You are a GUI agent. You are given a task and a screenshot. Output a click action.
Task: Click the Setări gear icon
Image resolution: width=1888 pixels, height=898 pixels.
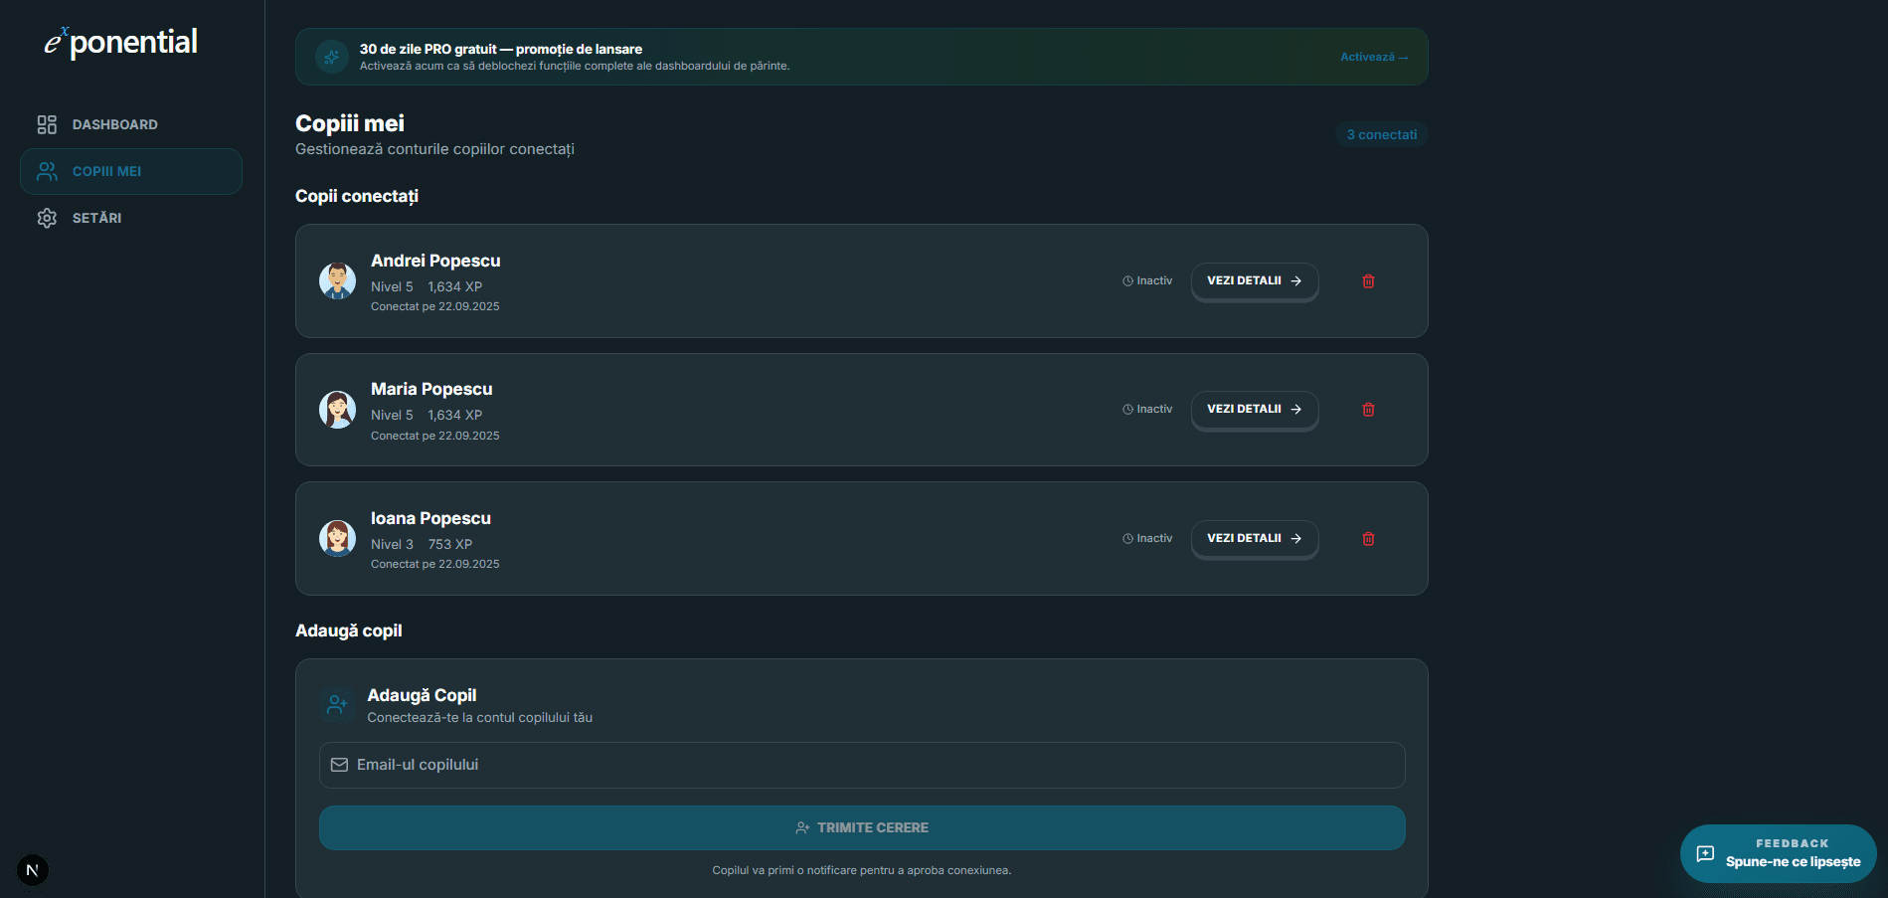[47, 218]
